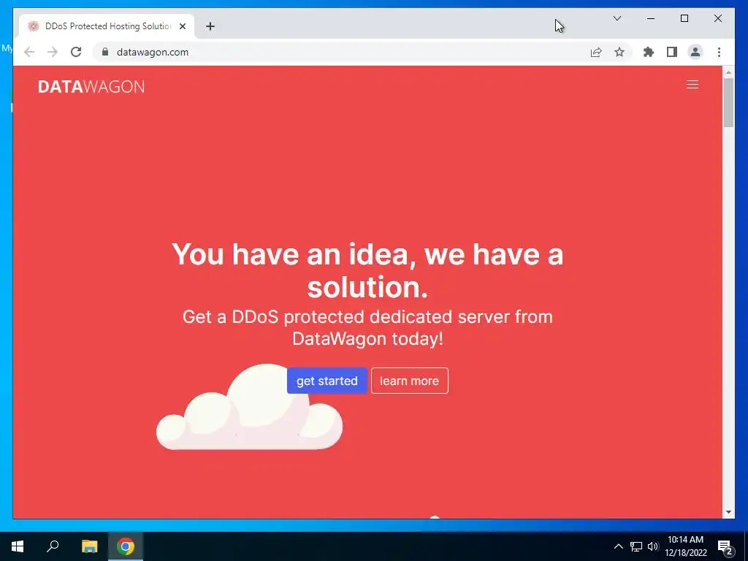Open volume control tray icon
Screen dimensions: 748x561
653,546
